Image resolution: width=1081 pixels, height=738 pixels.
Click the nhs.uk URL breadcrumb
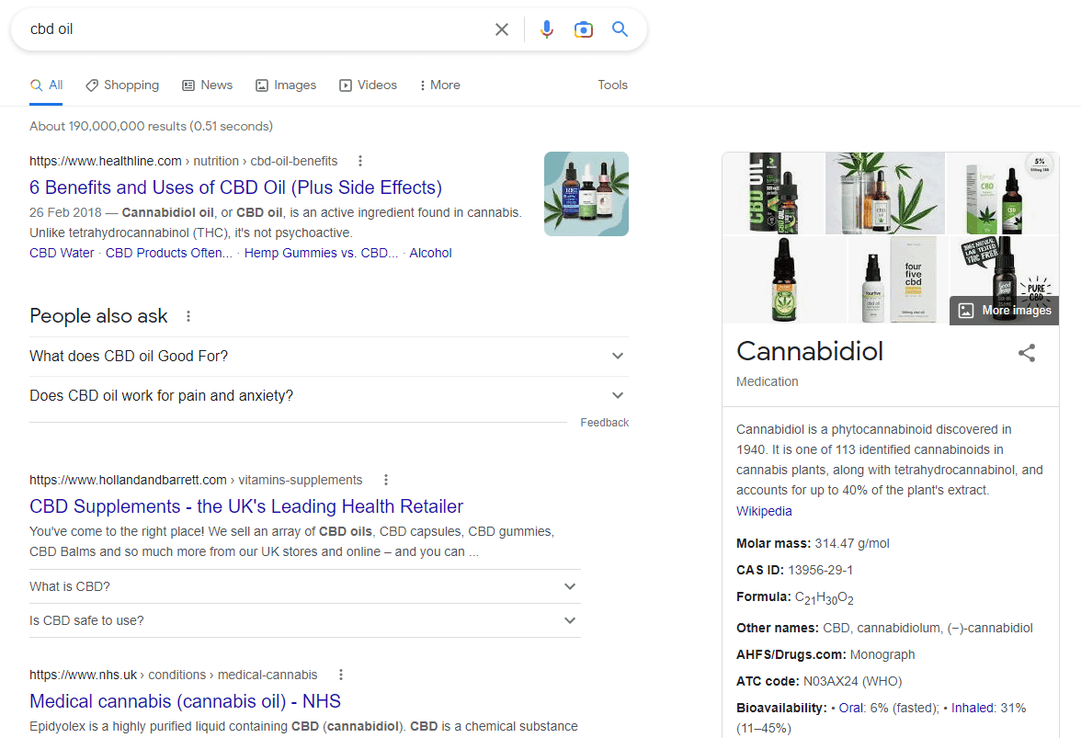pyautogui.click(x=174, y=675)
